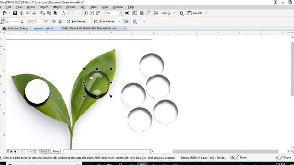The image size is (294, 165).
Task: Open the Bitmaps menu
Action: click(x=70, y=7)
